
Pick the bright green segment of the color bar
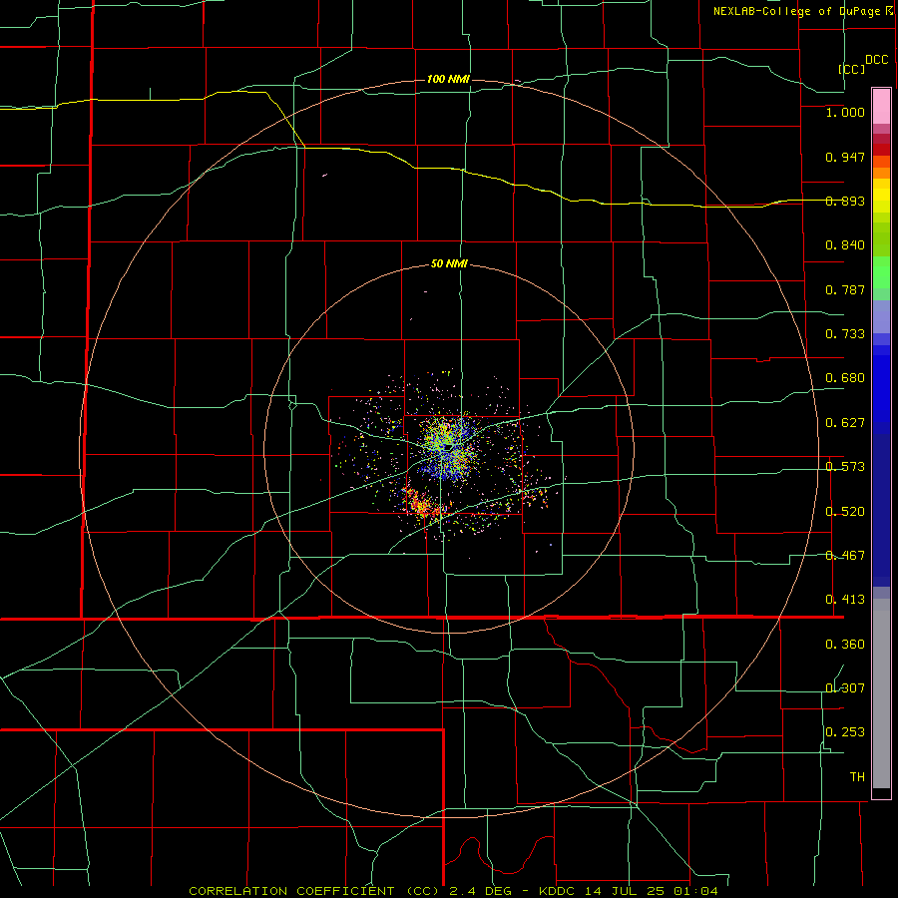(x=881, y=271)
